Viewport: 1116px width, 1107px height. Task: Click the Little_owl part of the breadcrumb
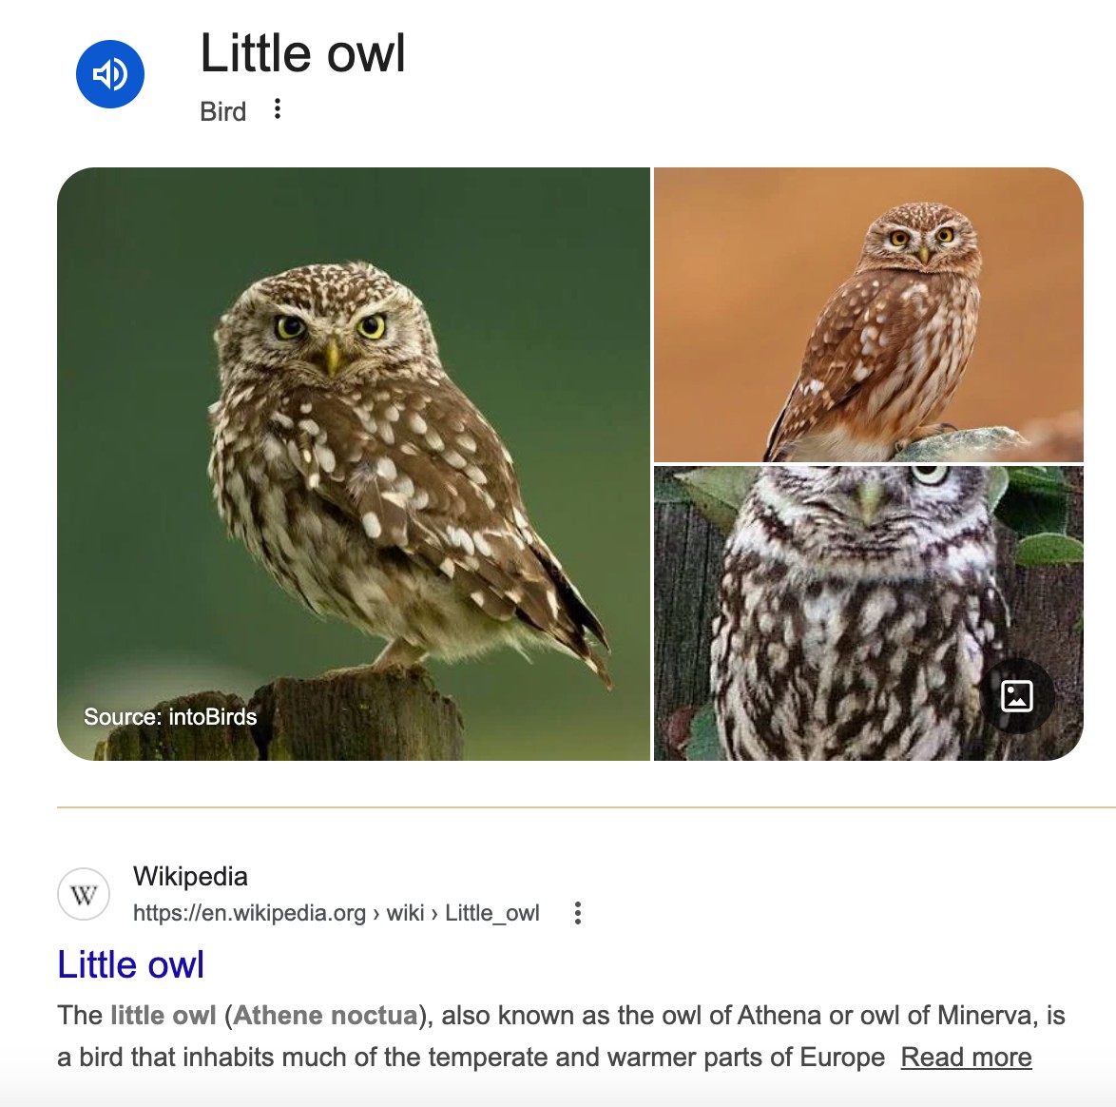492,913
